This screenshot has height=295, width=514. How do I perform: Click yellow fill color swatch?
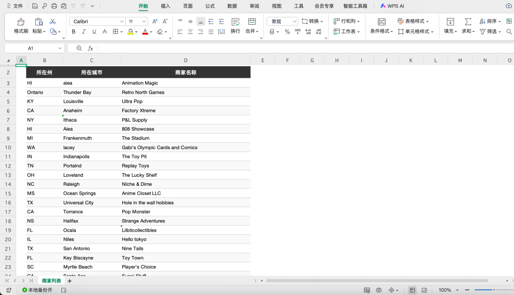130,31
